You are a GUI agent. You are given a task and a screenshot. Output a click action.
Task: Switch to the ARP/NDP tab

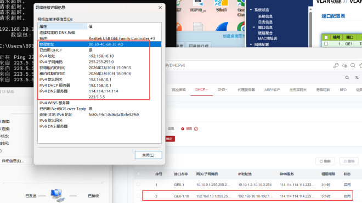click(272, 90)
